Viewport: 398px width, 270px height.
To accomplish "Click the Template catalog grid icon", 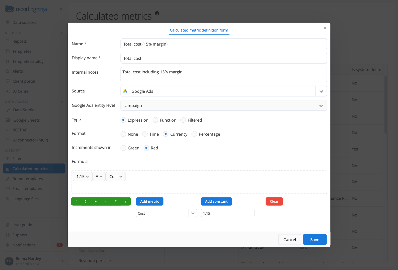I will point(8,61).
